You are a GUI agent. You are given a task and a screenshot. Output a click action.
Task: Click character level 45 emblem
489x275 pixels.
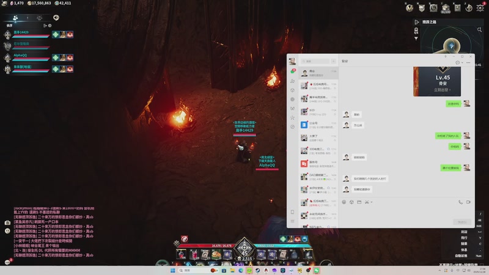tap(244, 249)
